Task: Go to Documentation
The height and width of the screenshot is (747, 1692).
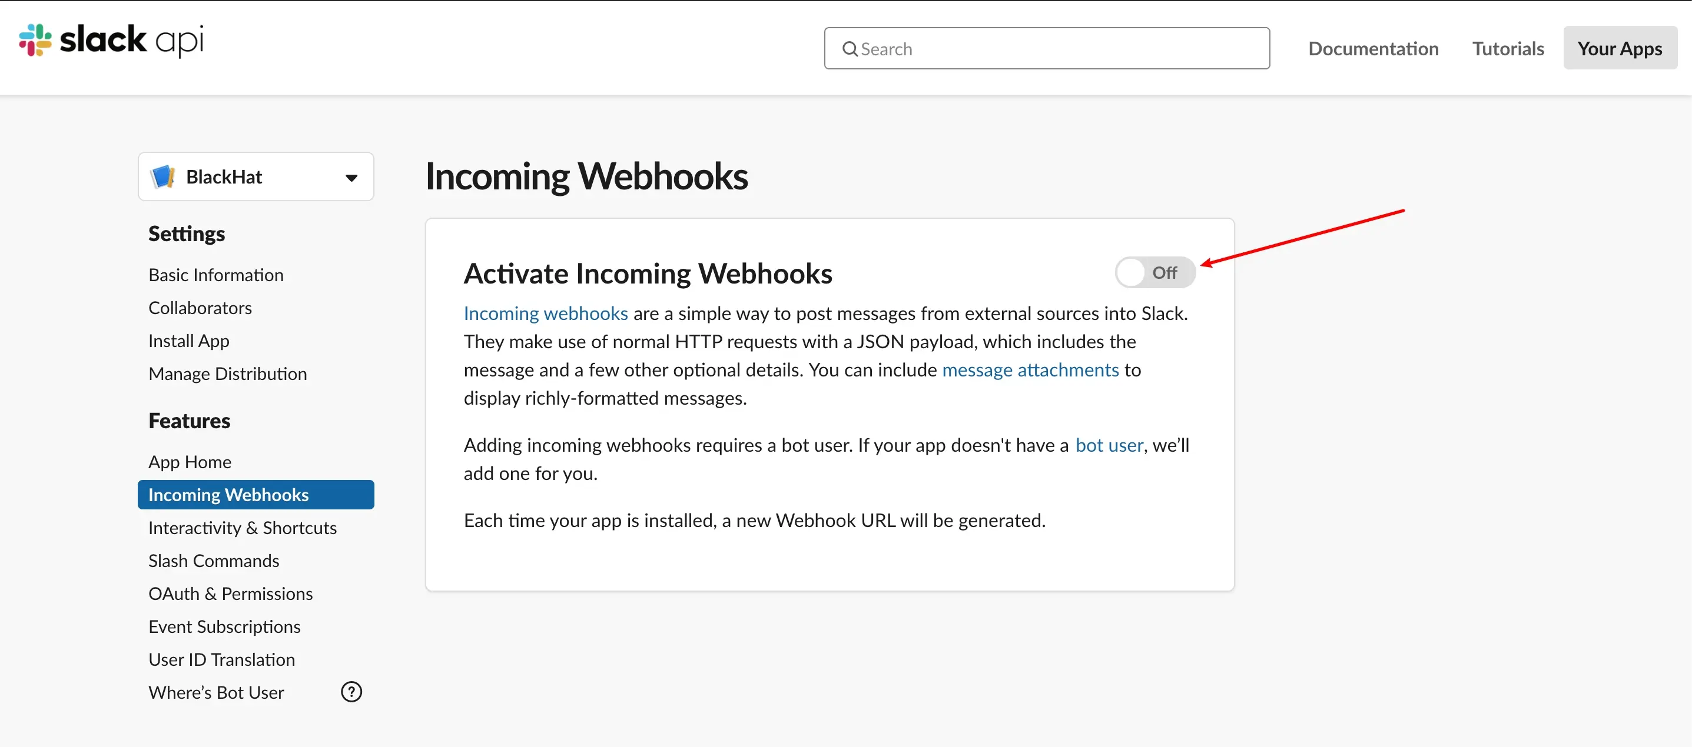Action: (1373, 48)
